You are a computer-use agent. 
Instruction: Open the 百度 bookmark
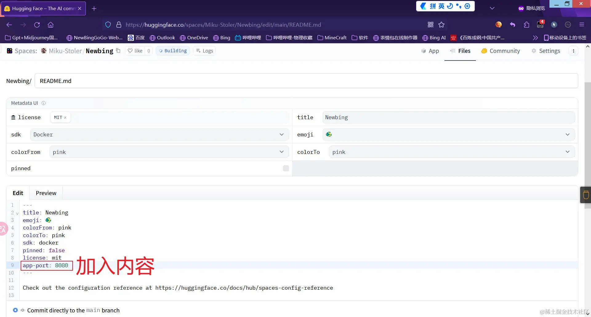136,38
